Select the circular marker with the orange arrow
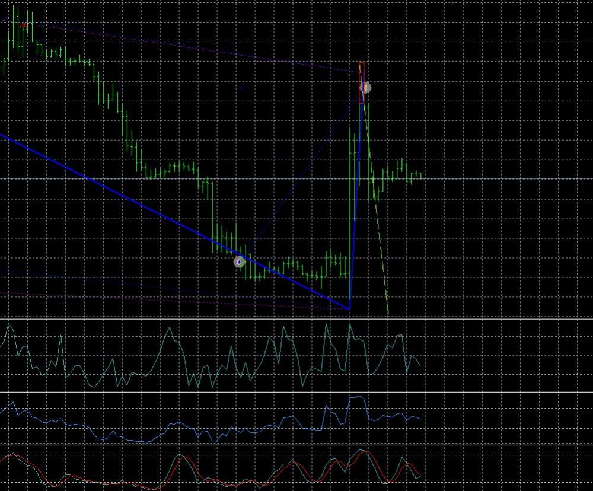The height and width of the screenshot is (491, 593). click(x=365, y=88)
